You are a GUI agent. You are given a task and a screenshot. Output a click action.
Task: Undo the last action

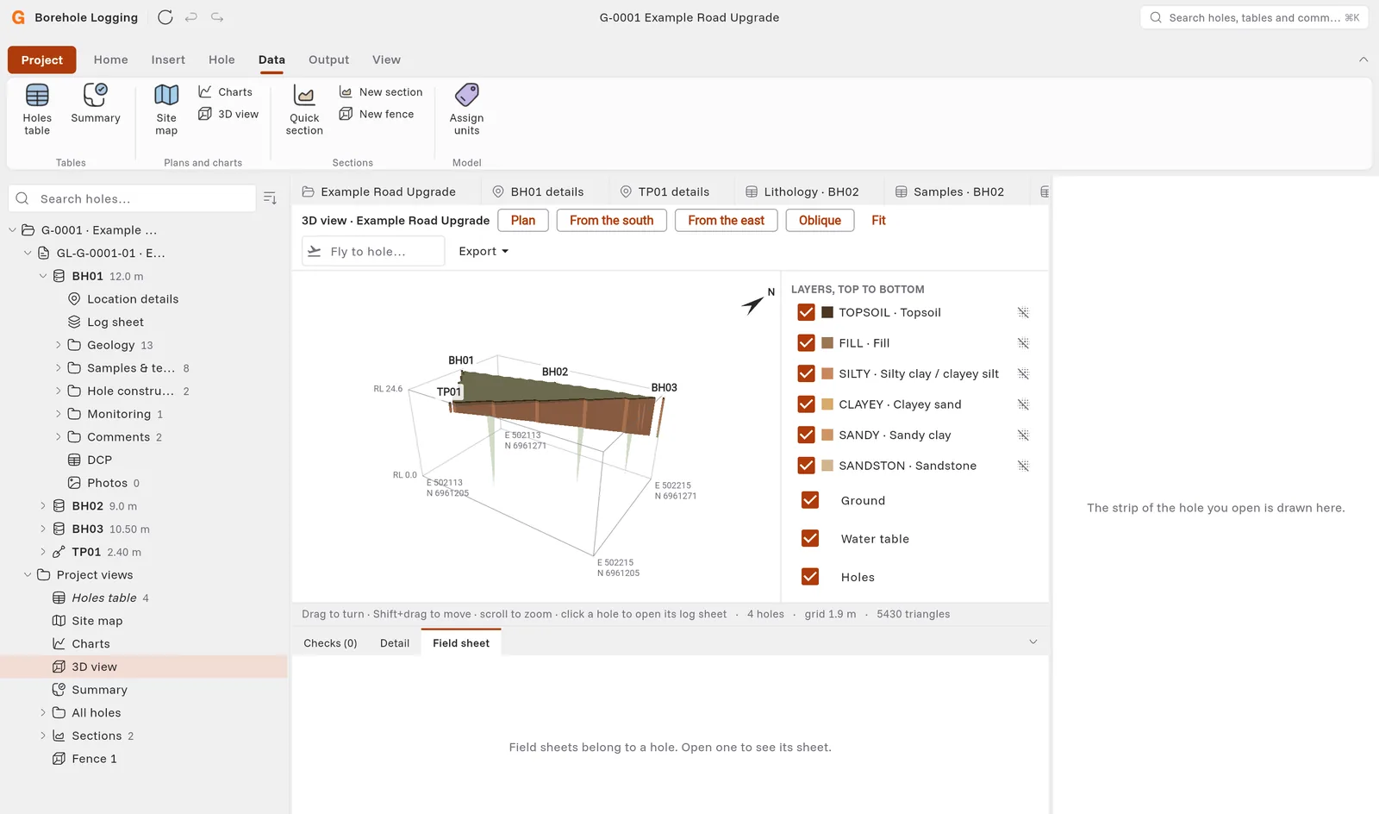[191, 17]
